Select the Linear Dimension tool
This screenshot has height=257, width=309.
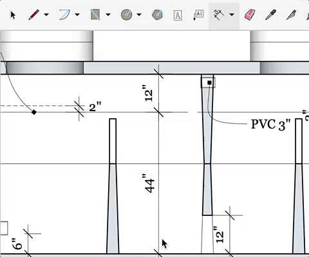218,15
